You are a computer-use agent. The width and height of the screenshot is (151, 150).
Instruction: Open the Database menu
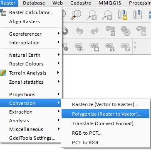(x=34, y=3)
